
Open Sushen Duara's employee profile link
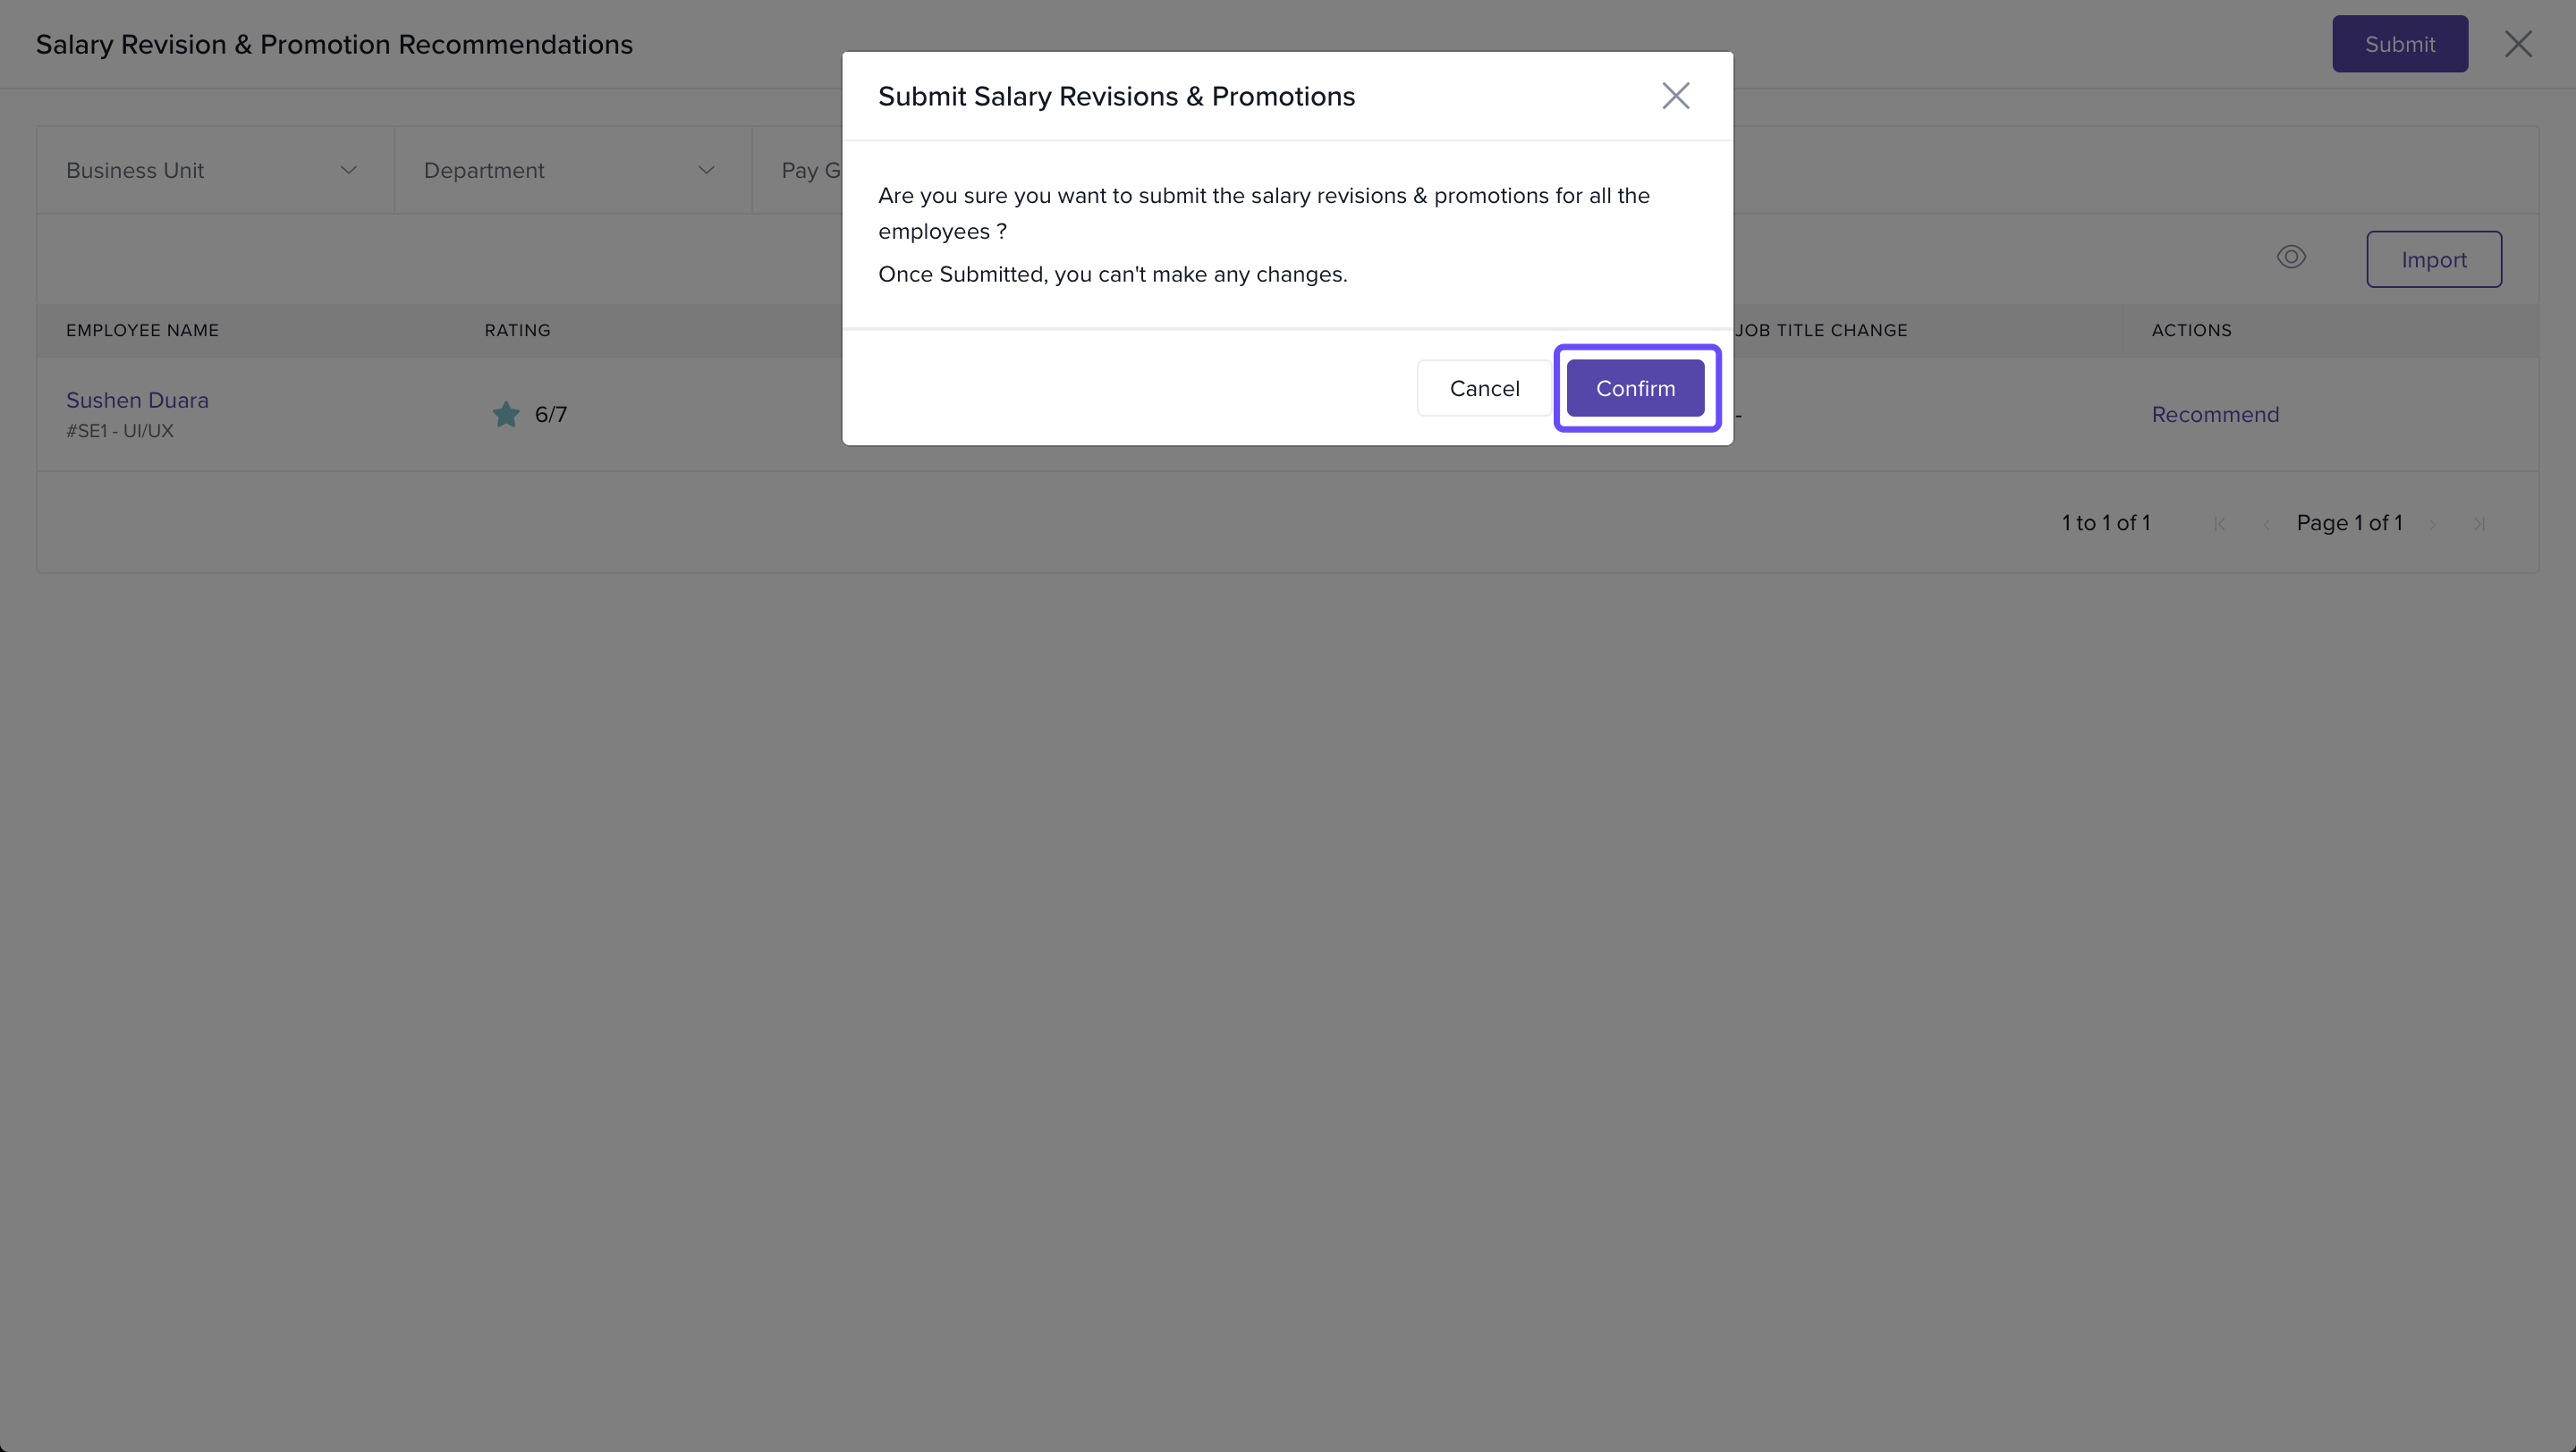(137, 400)
